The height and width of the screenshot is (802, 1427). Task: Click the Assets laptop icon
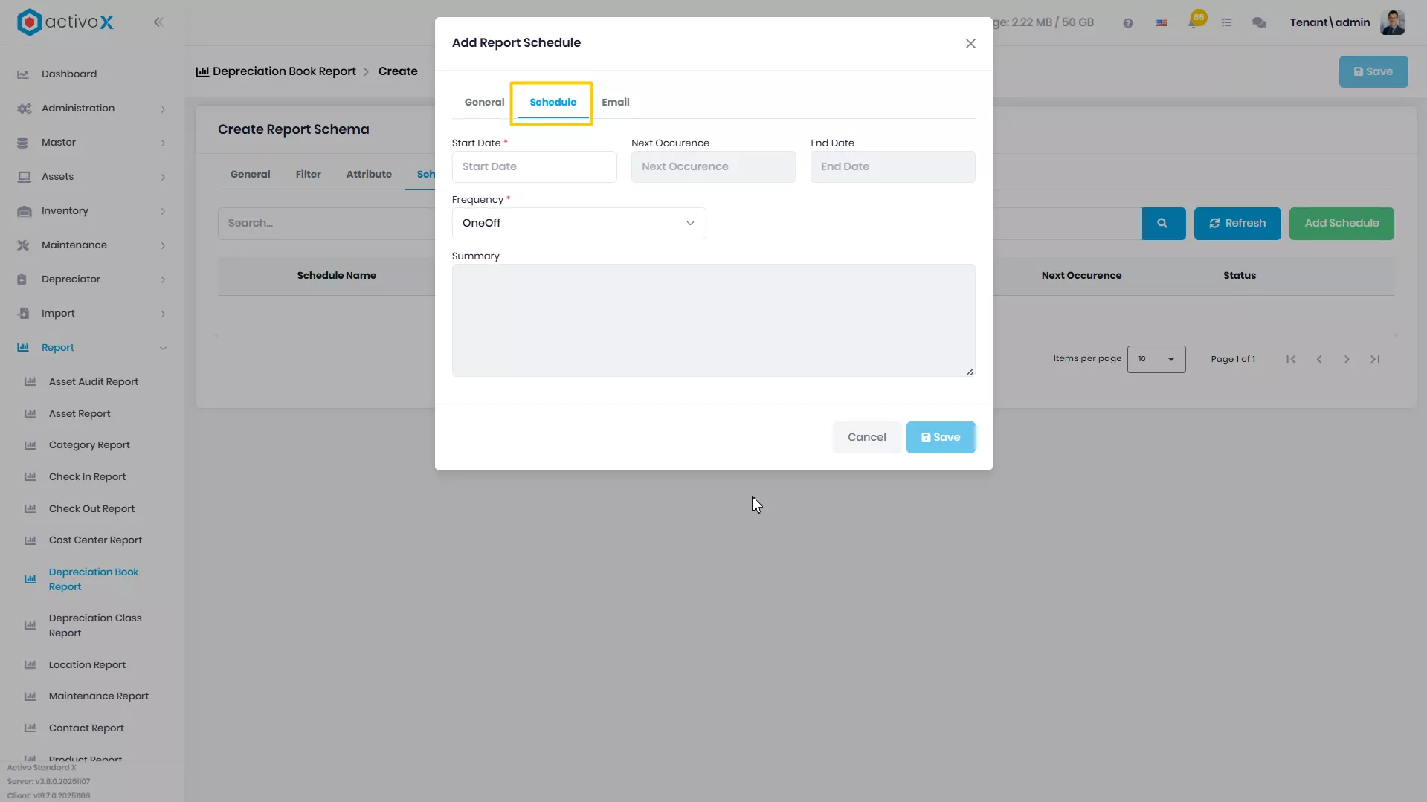[24, 177]
